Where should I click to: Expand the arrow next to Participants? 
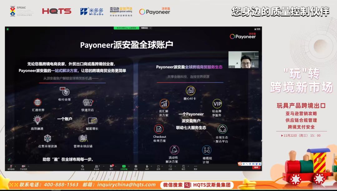pyautogui.click(x=104, y=166)
